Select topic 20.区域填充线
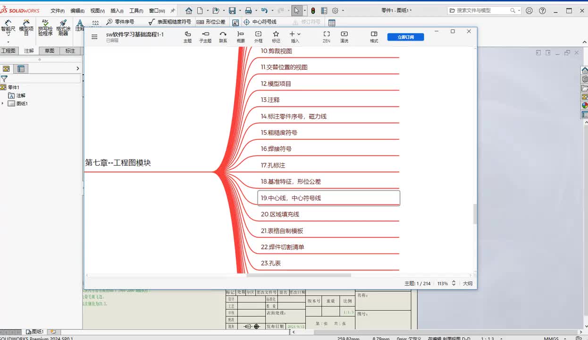Viewport: 588px width, 340px height. (x=280, y=214)
